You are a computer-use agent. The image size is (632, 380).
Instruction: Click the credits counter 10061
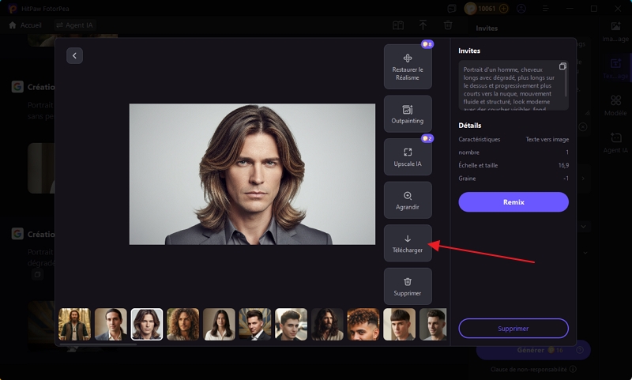(x=487, y=9)
